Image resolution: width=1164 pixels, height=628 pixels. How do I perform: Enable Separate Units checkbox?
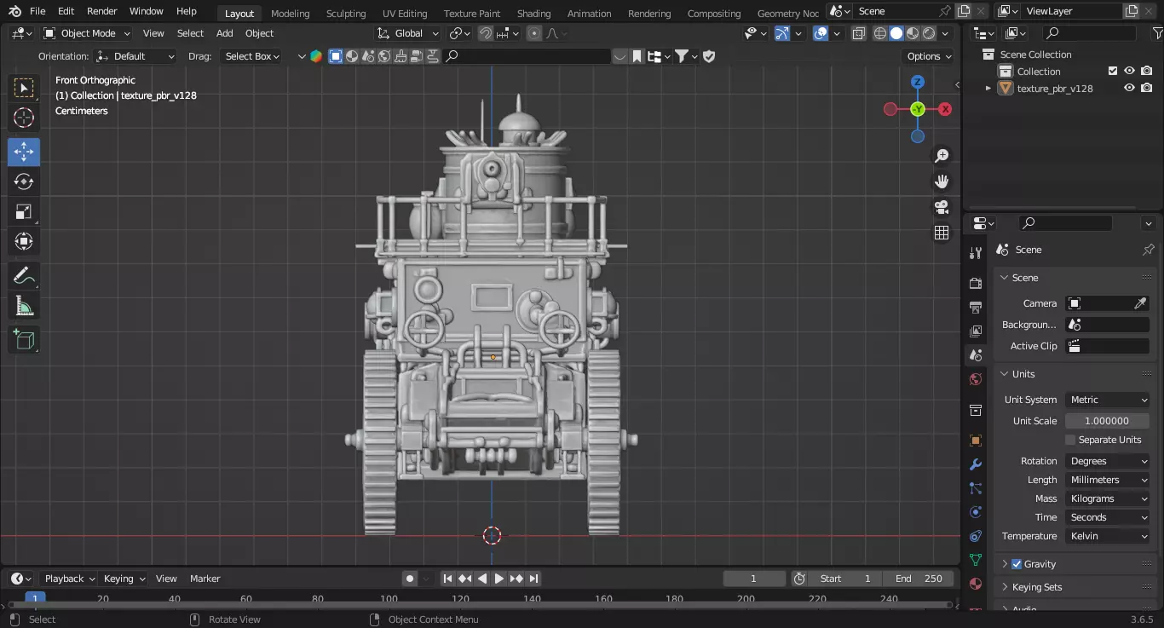pyautogui.click(x=1070, y=440)
